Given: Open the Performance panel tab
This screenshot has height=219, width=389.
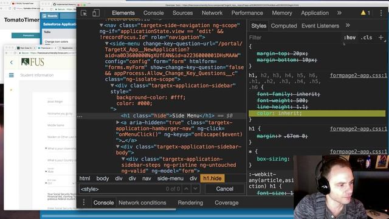Looking at the screenshot, I should point(247,13).
